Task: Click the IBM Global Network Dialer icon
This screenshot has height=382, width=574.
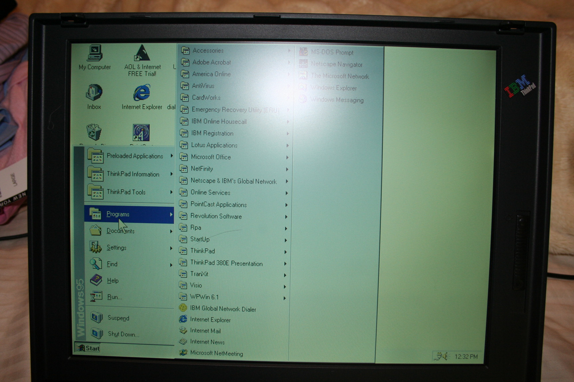Action: tap(183, 308)
